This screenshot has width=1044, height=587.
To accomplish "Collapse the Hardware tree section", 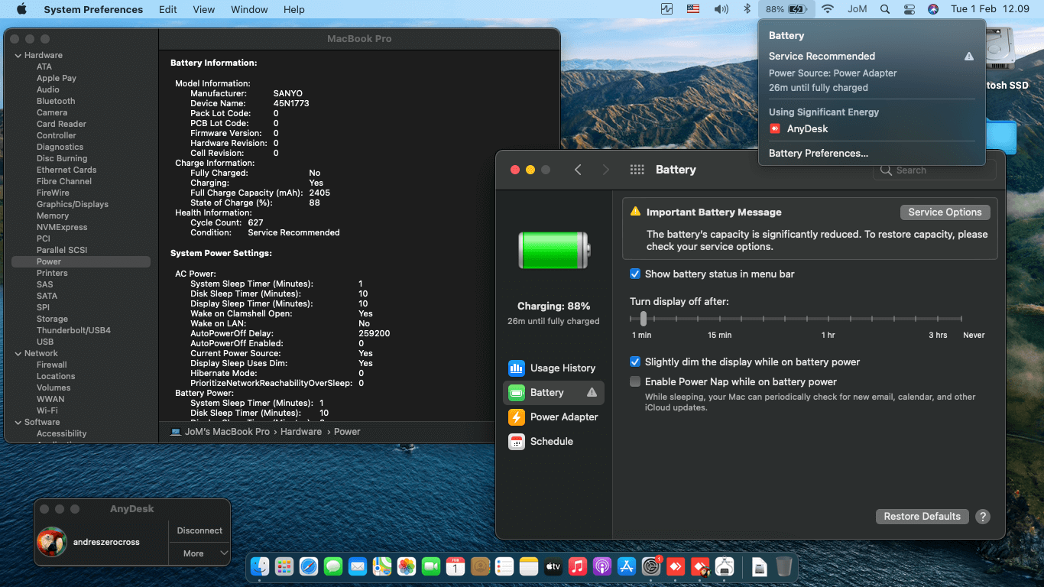I will [x=18, y=56].
